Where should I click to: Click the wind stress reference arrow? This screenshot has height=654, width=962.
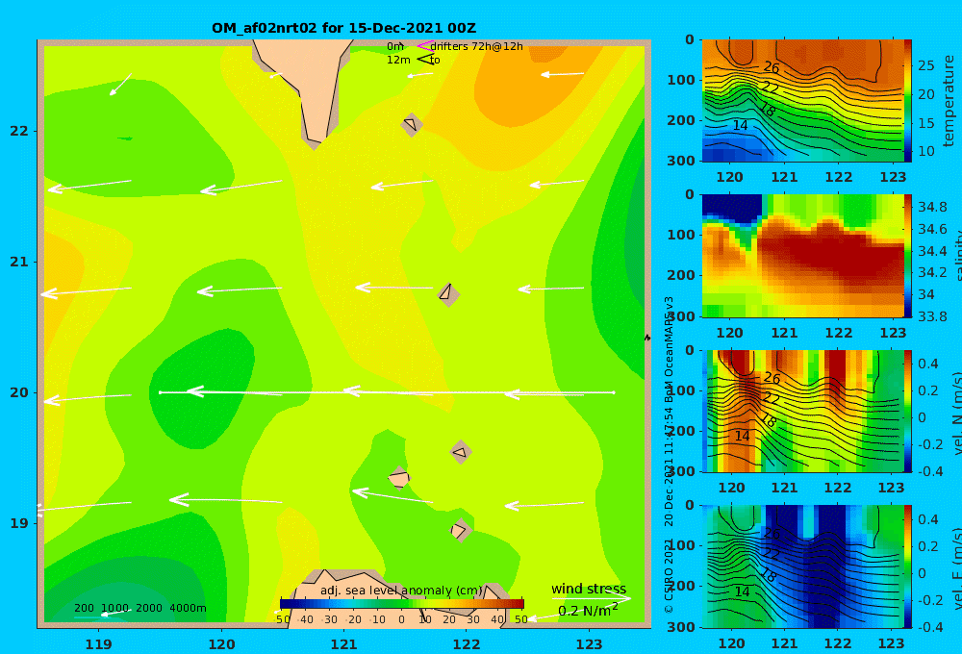point(591,598)
